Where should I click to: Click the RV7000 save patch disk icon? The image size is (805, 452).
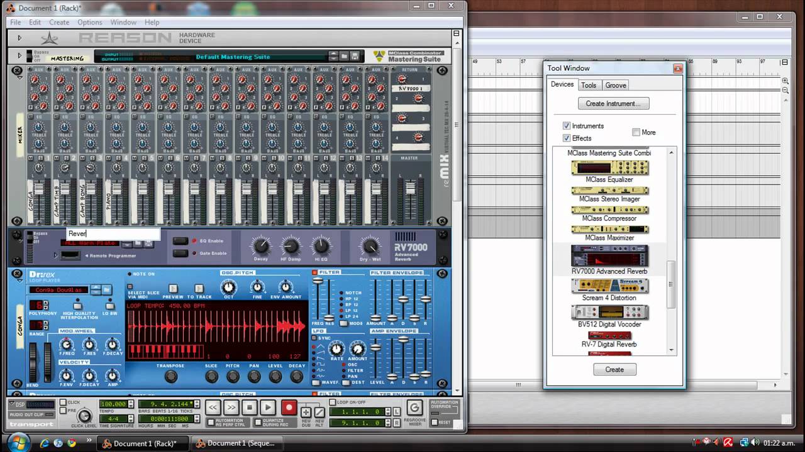(148, 244)
